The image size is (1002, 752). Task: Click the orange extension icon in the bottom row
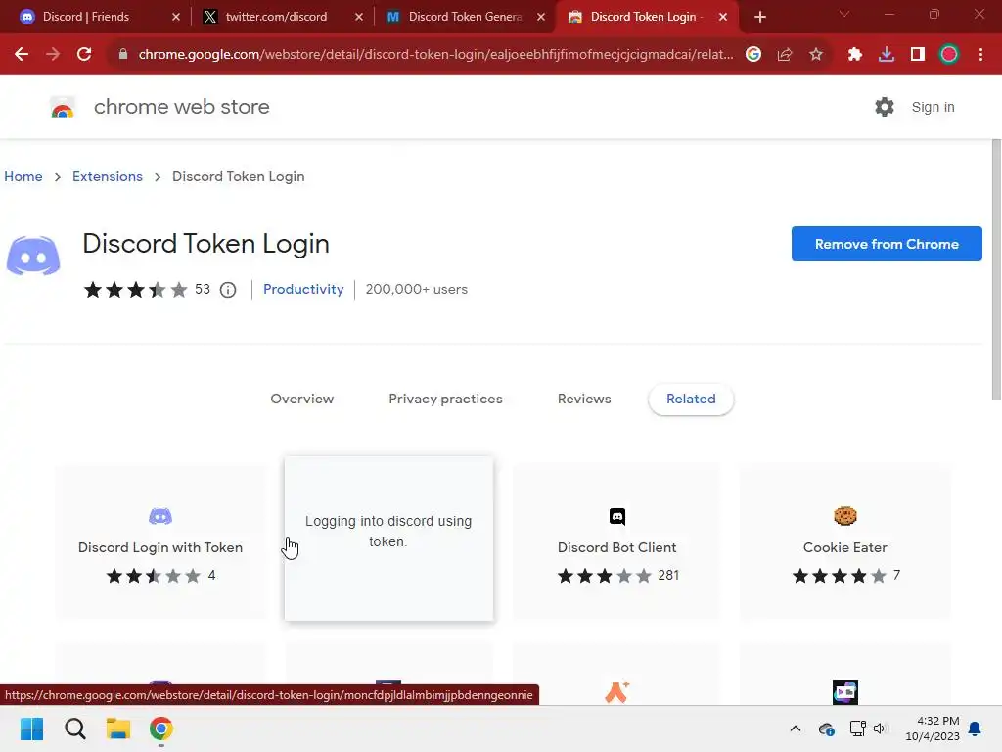coord(617,692)
